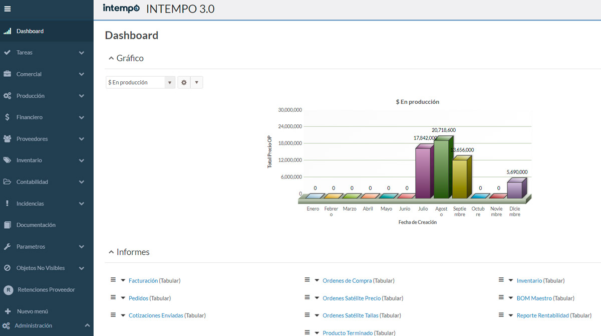
Task: Click the hamburger menu icon in sidebar
Action: click(7, 9)
